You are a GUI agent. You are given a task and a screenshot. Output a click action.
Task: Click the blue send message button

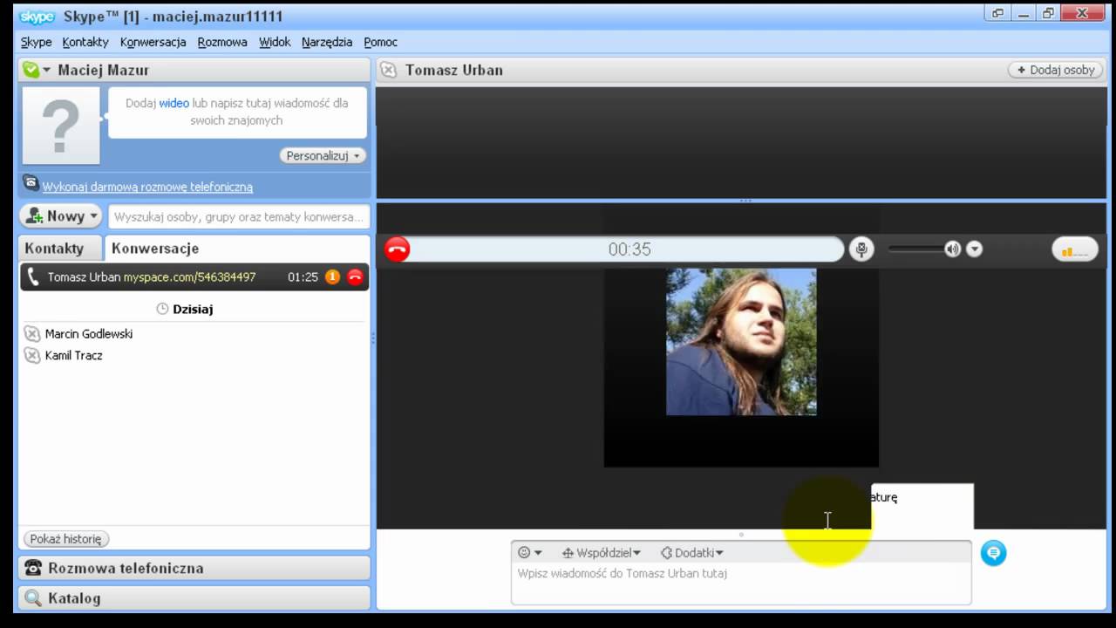(993, 553)
